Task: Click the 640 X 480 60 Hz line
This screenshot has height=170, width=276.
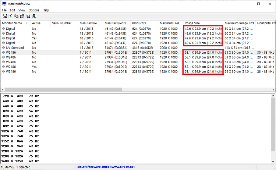Action: click(x=21, y=101)
